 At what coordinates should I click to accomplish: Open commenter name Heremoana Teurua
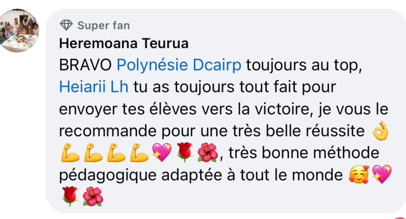124,43
